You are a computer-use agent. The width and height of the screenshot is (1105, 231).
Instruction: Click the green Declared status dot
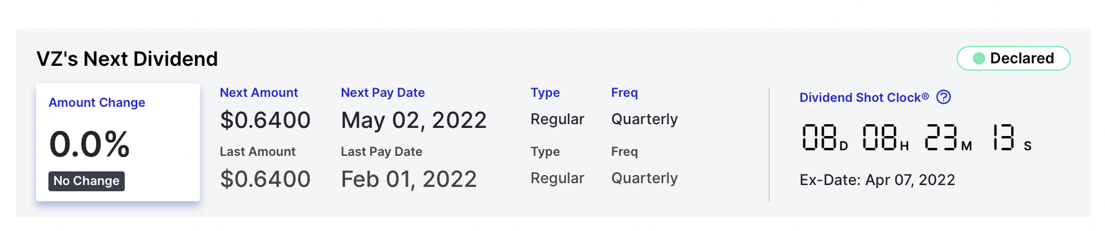click(x=979, y=58)
